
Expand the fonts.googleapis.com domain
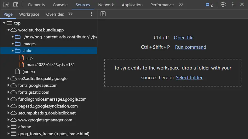coord(9,85)
